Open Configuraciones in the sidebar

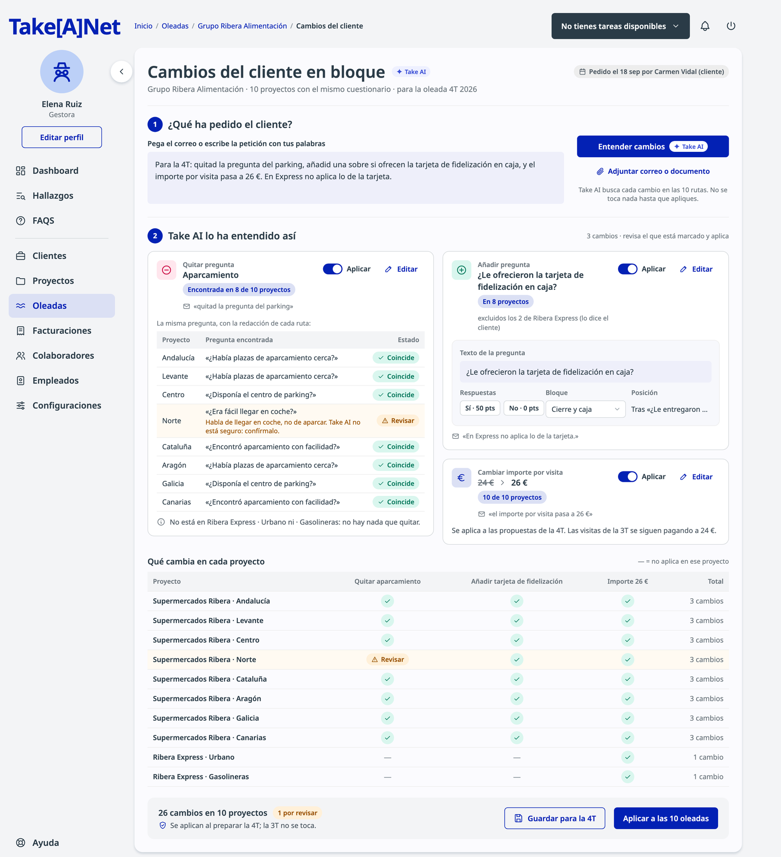62,406
